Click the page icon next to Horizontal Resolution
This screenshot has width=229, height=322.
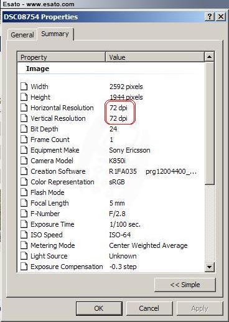(x=24, y=108)
